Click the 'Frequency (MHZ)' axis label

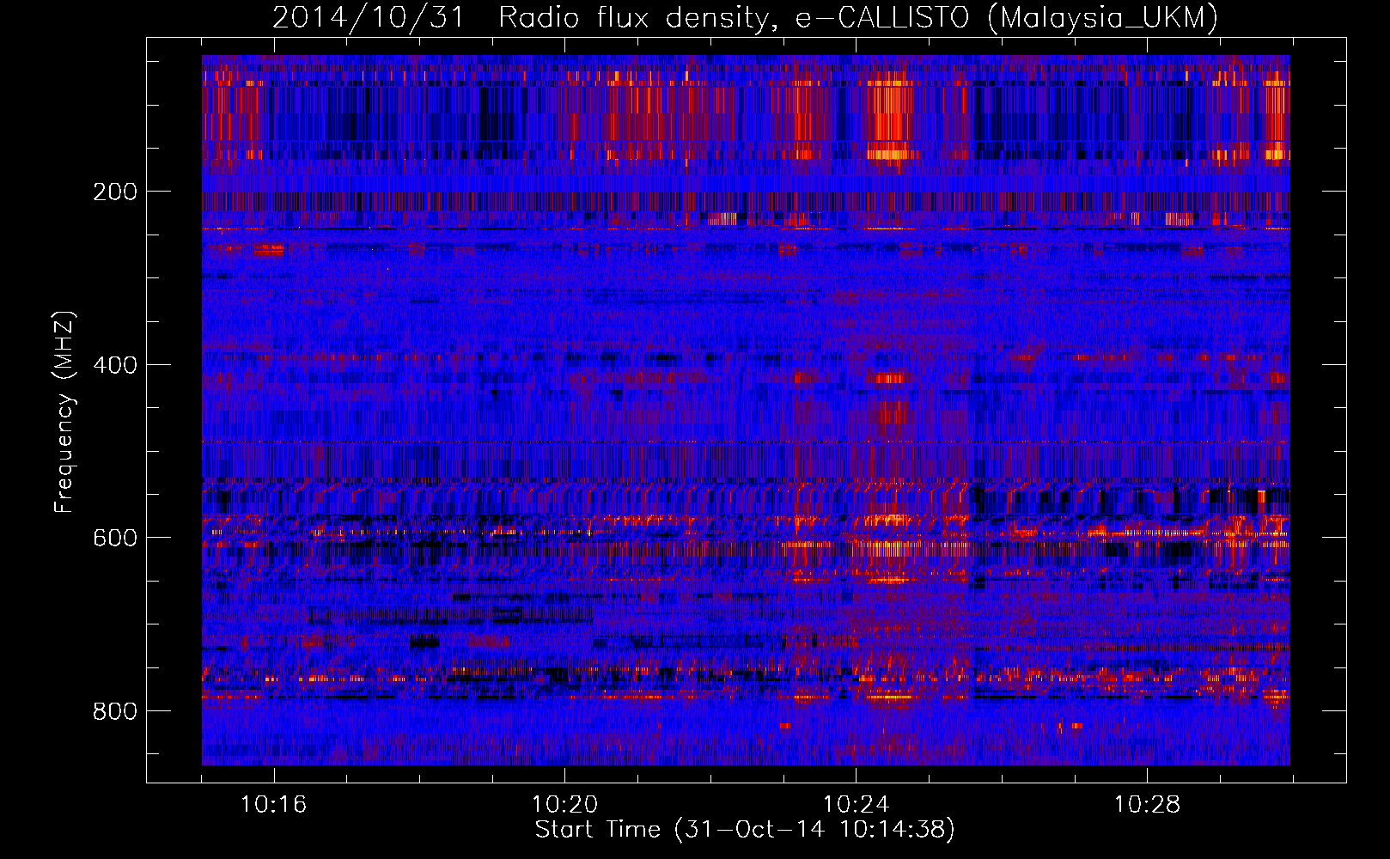coord(64,411)
